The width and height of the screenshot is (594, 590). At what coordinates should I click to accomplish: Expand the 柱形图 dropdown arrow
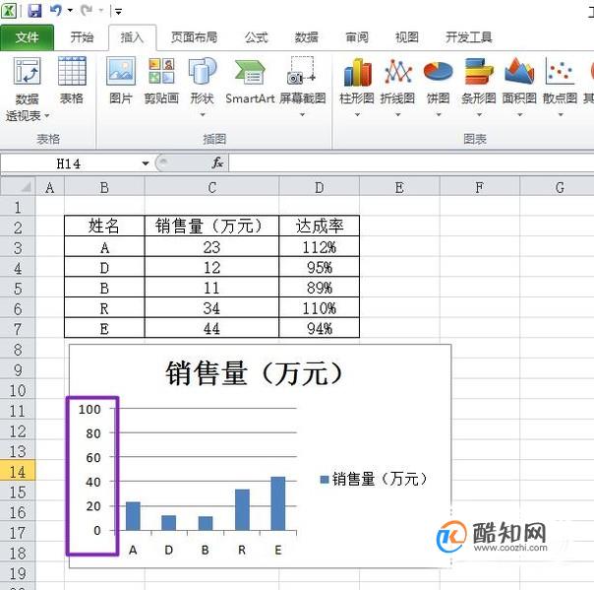[x=357, y=114]
